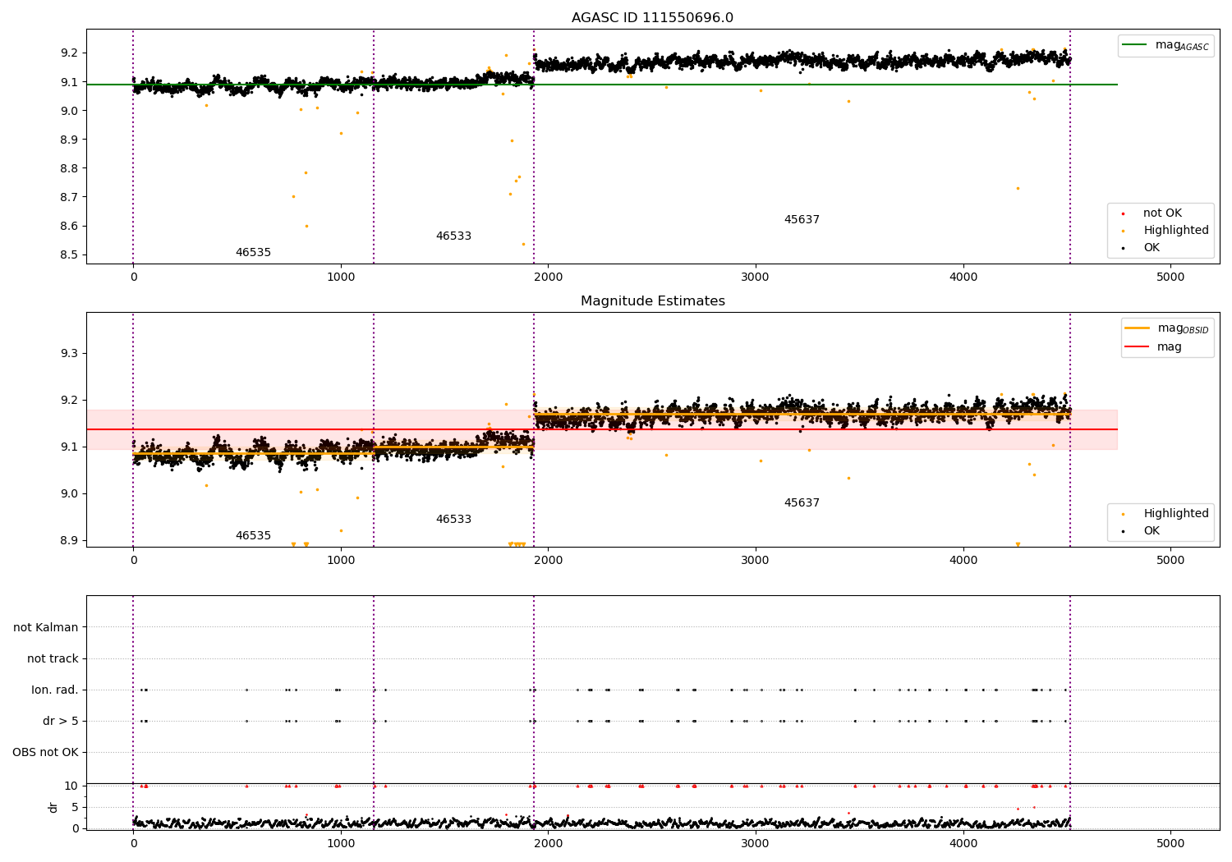The height and width of the screenshot is (862, 1232).
Task: Click y-tick 5 on the dr axis
Action: pyautogui.click(x=76, y=808)
